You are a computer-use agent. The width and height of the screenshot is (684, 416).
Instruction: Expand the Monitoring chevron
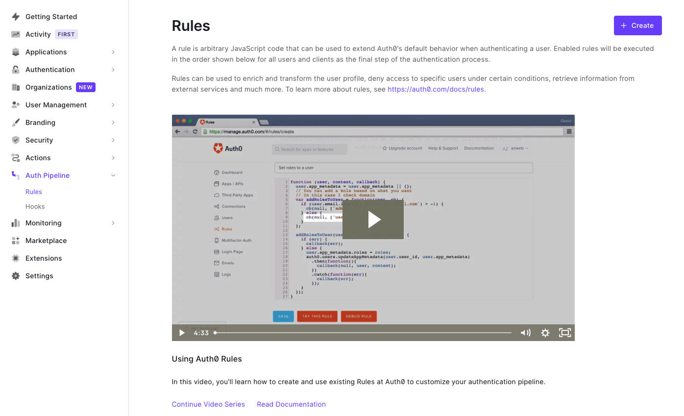113,223
